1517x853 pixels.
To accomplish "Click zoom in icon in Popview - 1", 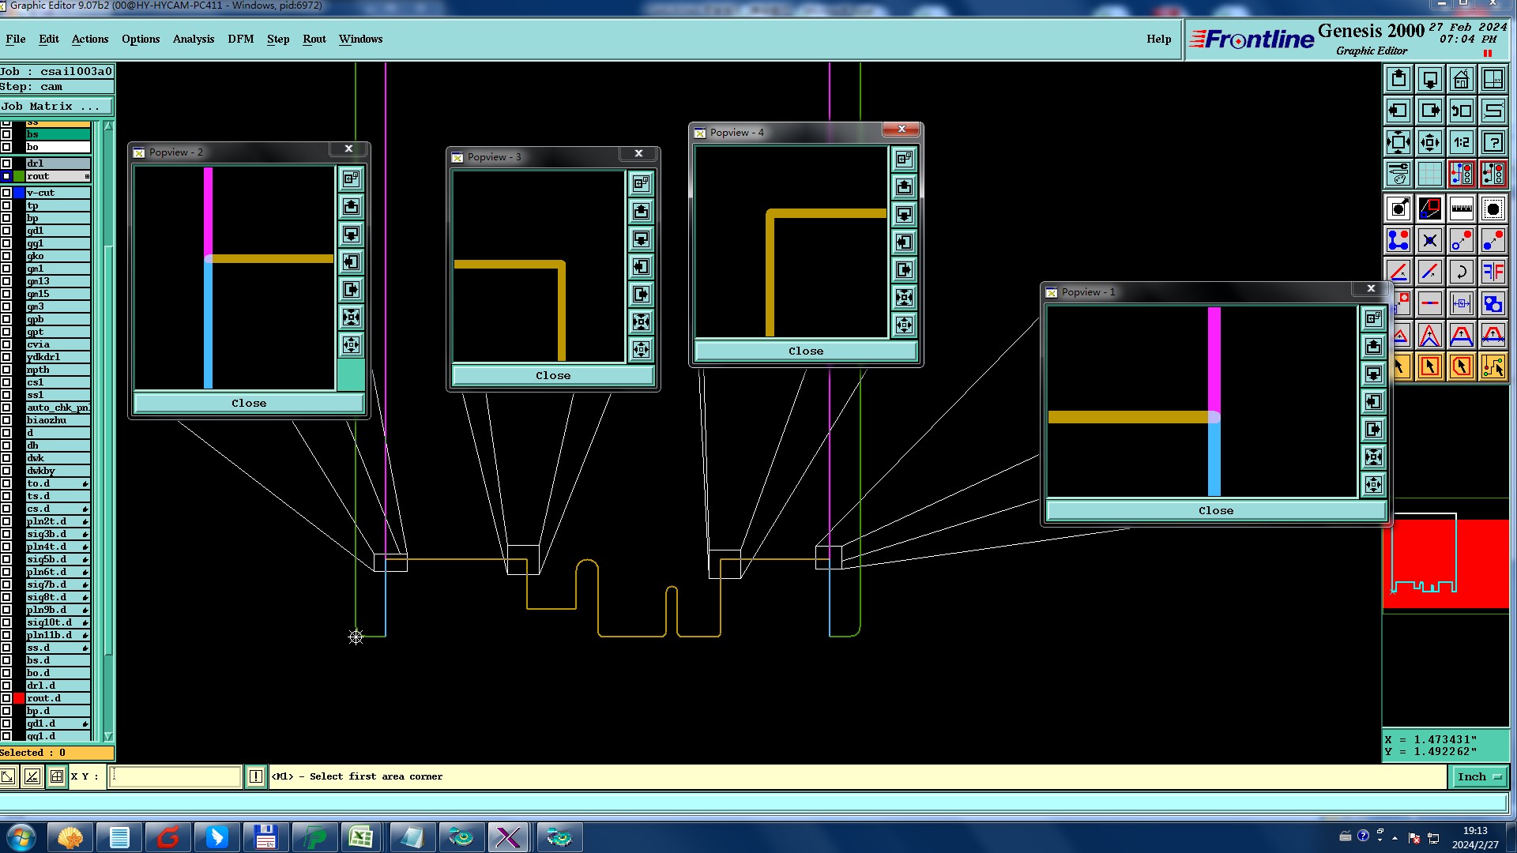I will tap(1374, 457).
